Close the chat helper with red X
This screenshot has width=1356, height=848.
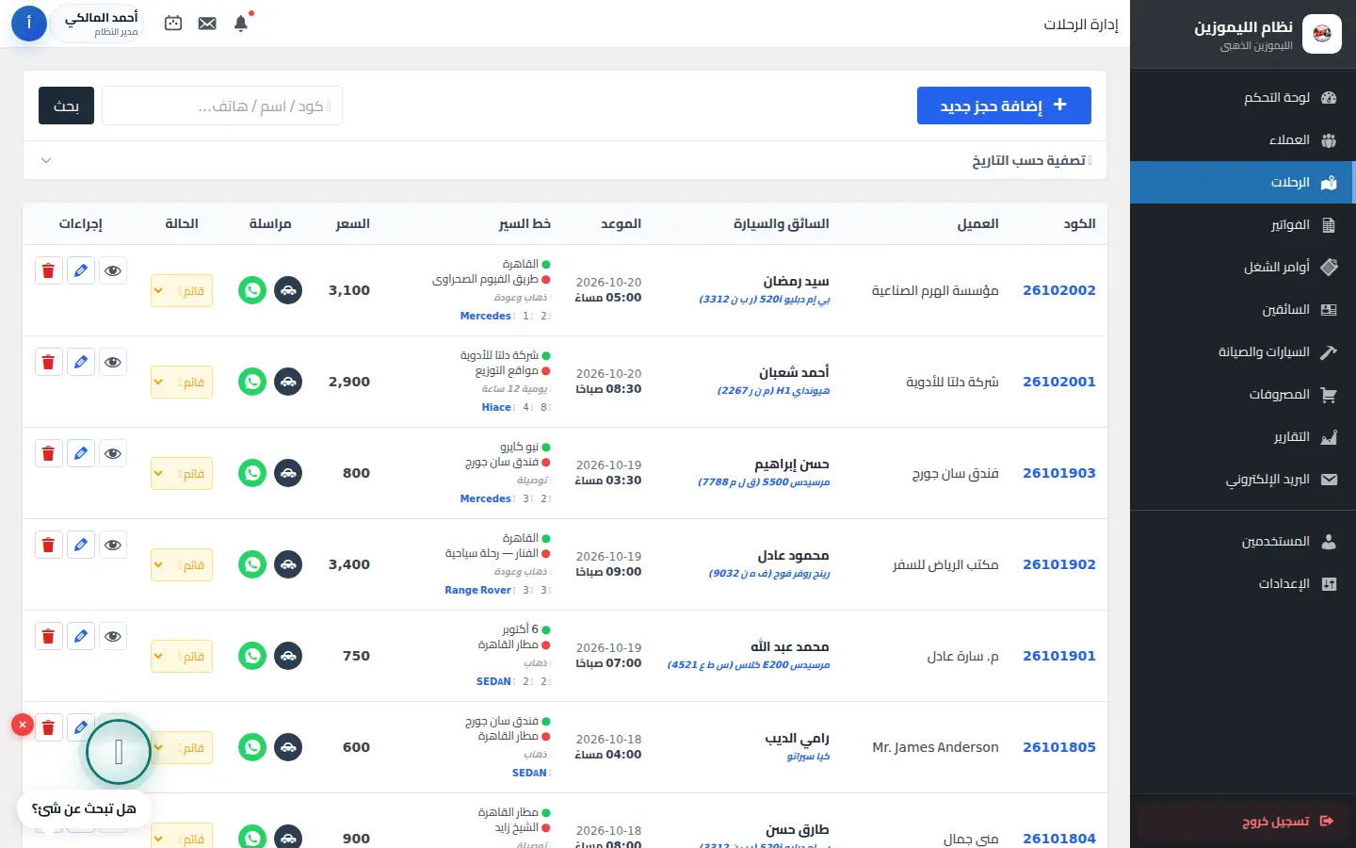(22, 725)
